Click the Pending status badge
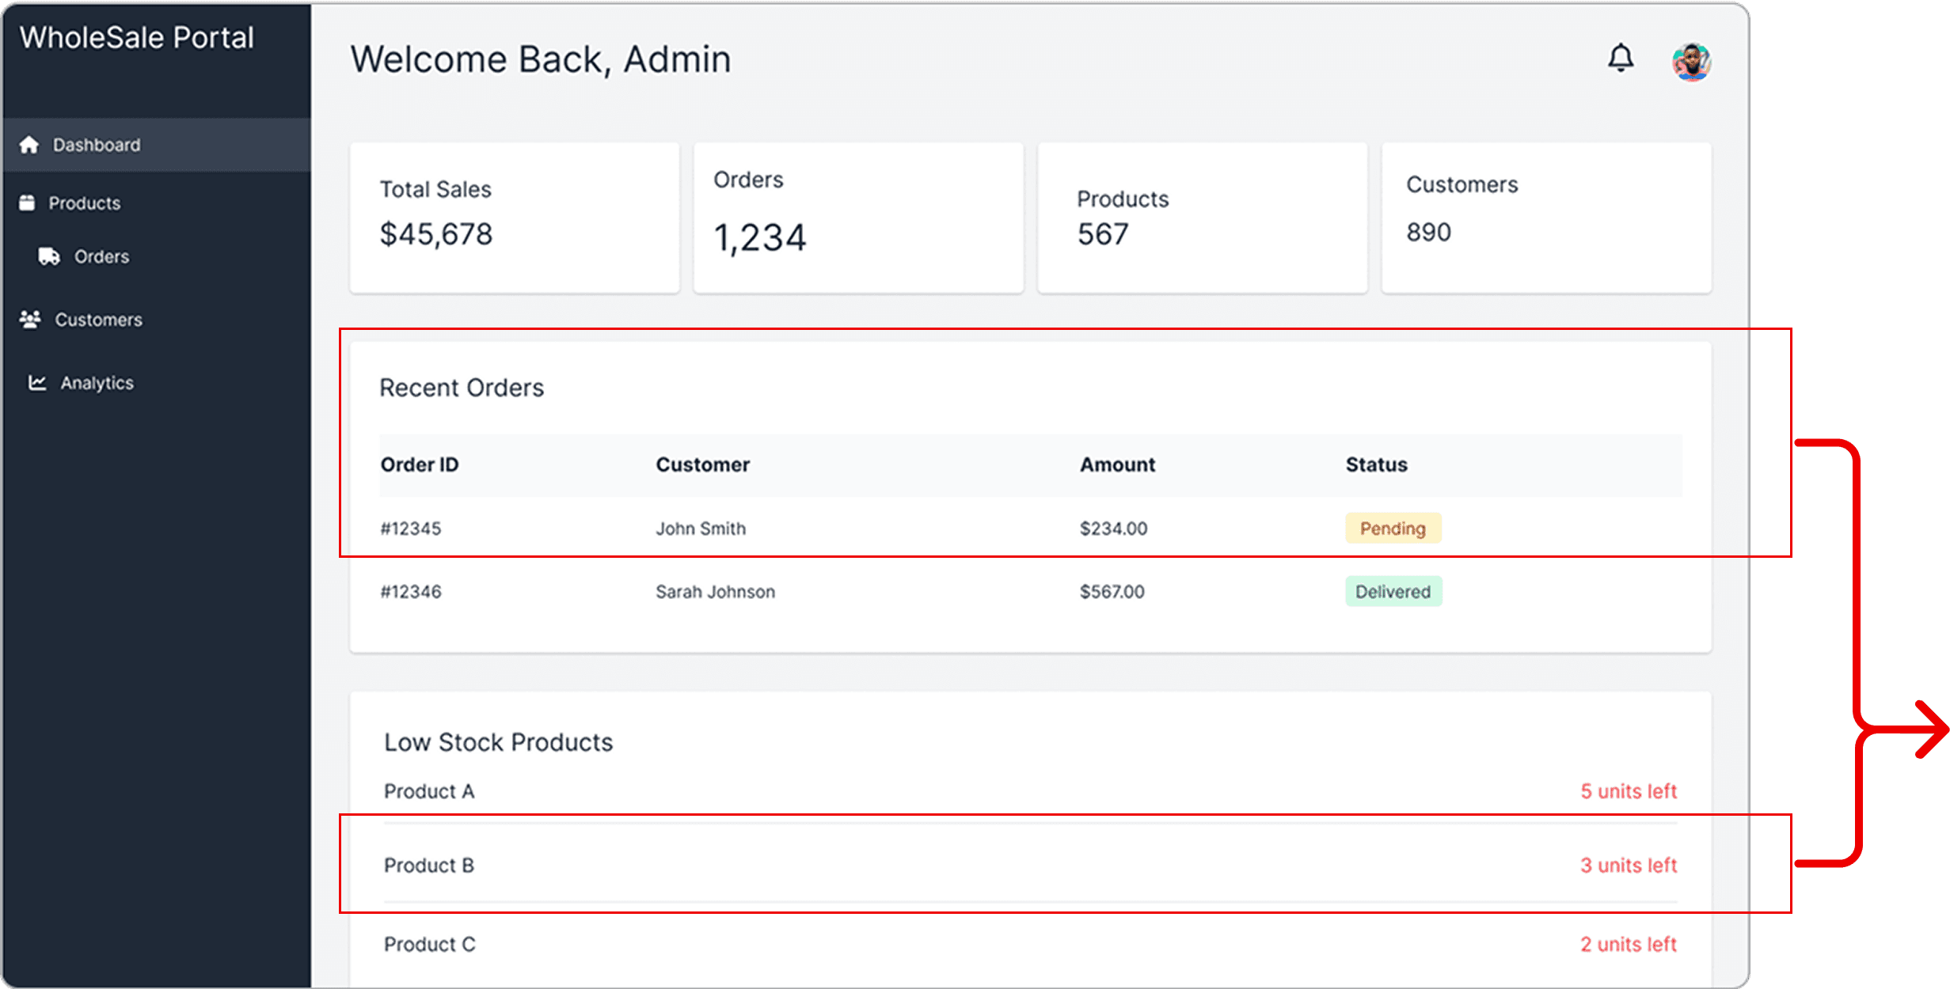 [1393, 529]
